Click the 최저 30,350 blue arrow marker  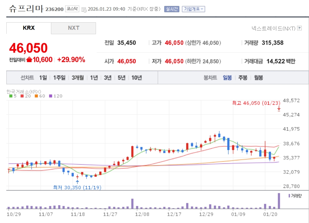point(77,181)
